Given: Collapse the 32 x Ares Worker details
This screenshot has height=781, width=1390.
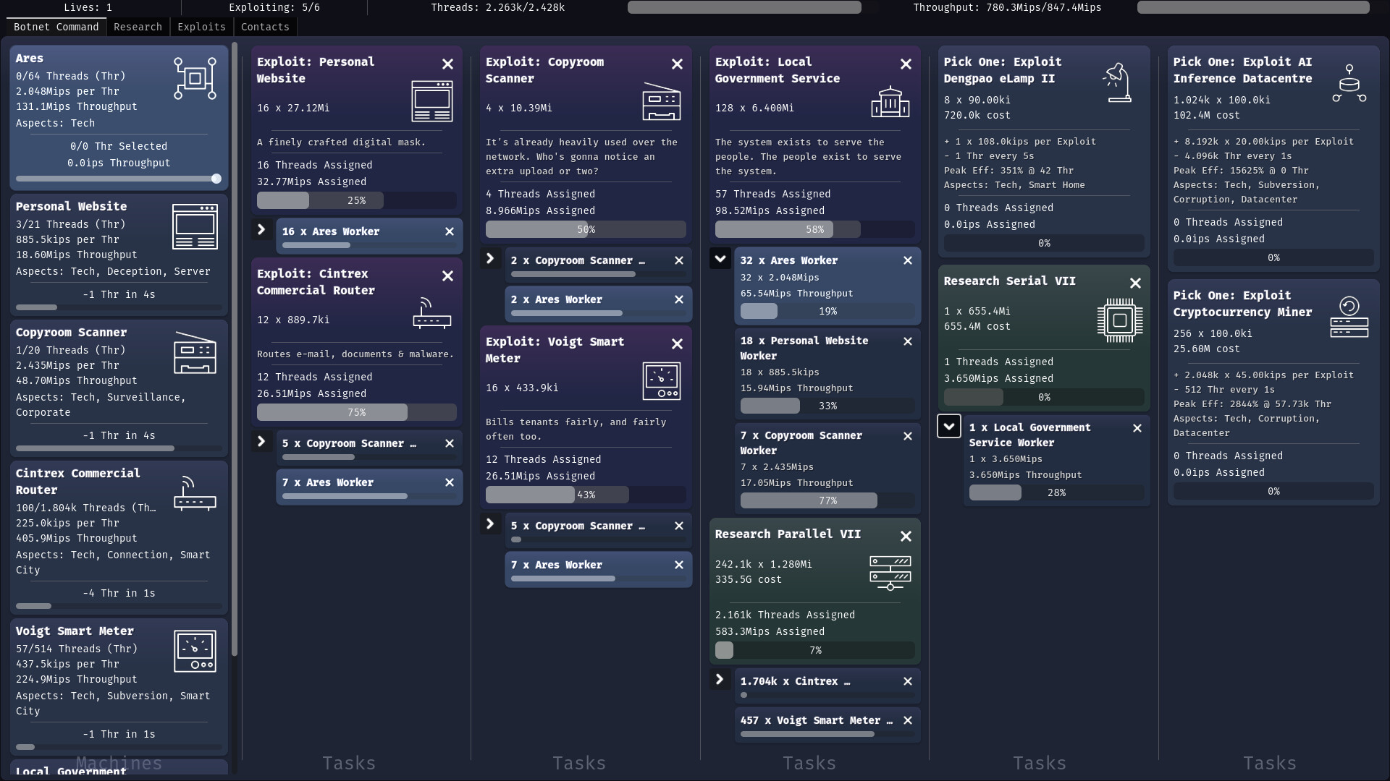Looking at the screenshot, I should (x=720, y=258).
